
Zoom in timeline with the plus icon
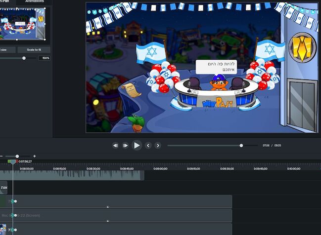34,156
